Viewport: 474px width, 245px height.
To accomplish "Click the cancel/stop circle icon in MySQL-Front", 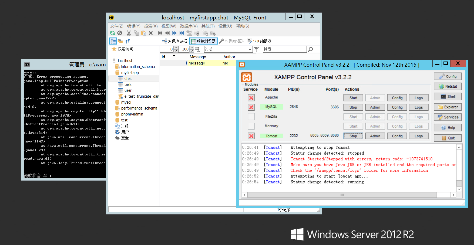I will pyautogui.click(x=120, y=33).
